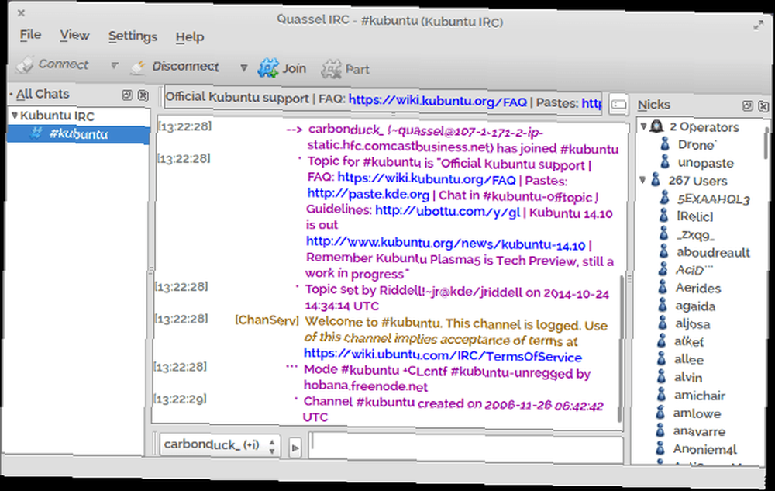Click the #kubuntu channel hash icon

click(36, 133)
